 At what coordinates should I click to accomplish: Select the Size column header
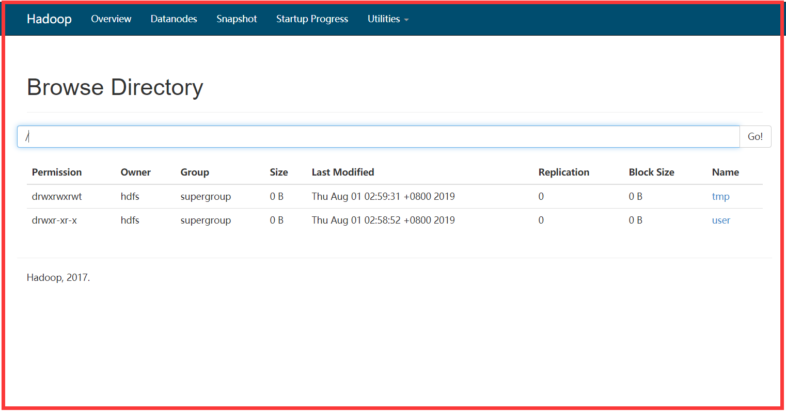pos(279,172)
